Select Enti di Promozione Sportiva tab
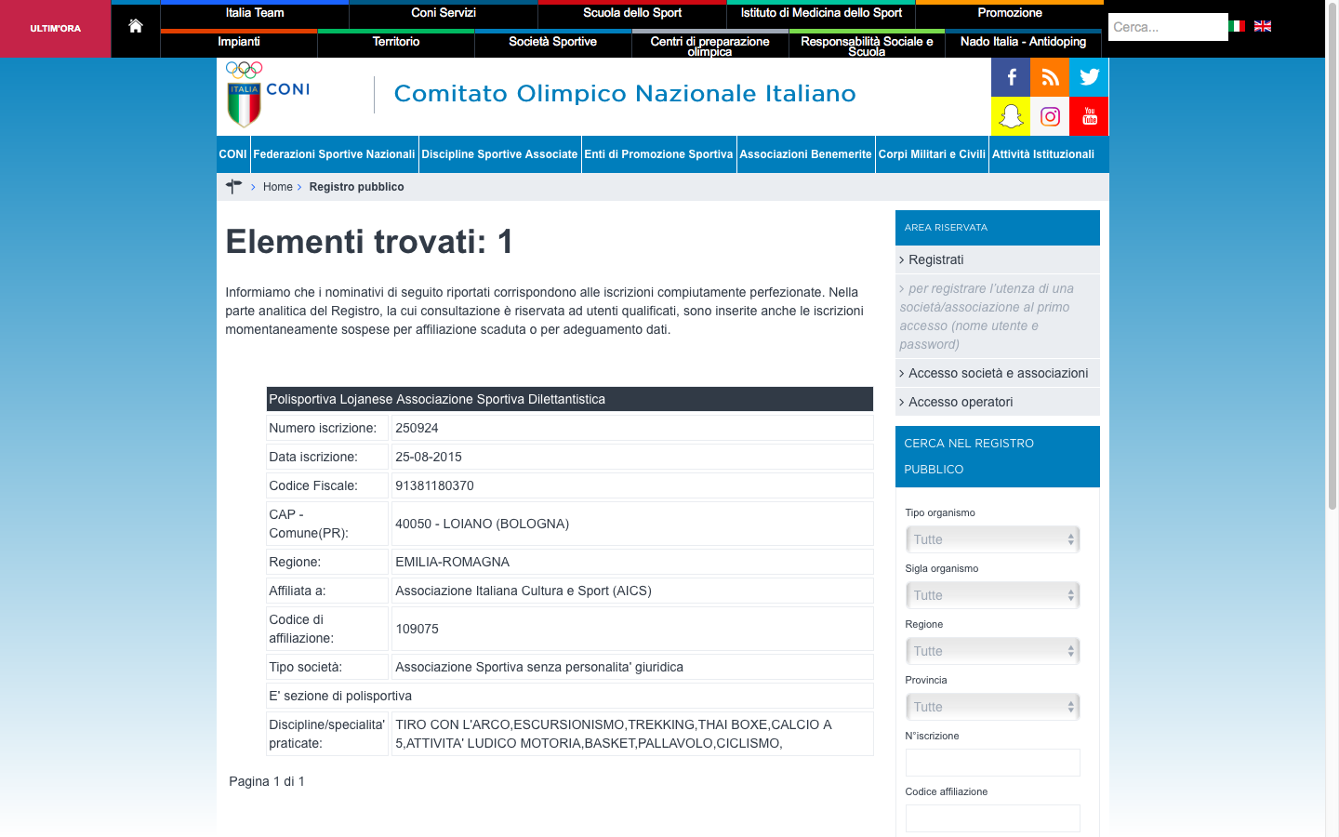 pos(658,154)
